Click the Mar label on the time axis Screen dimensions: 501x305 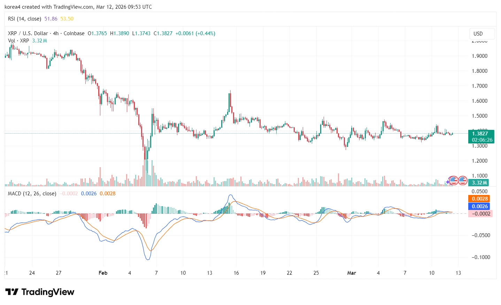point(352,273)
